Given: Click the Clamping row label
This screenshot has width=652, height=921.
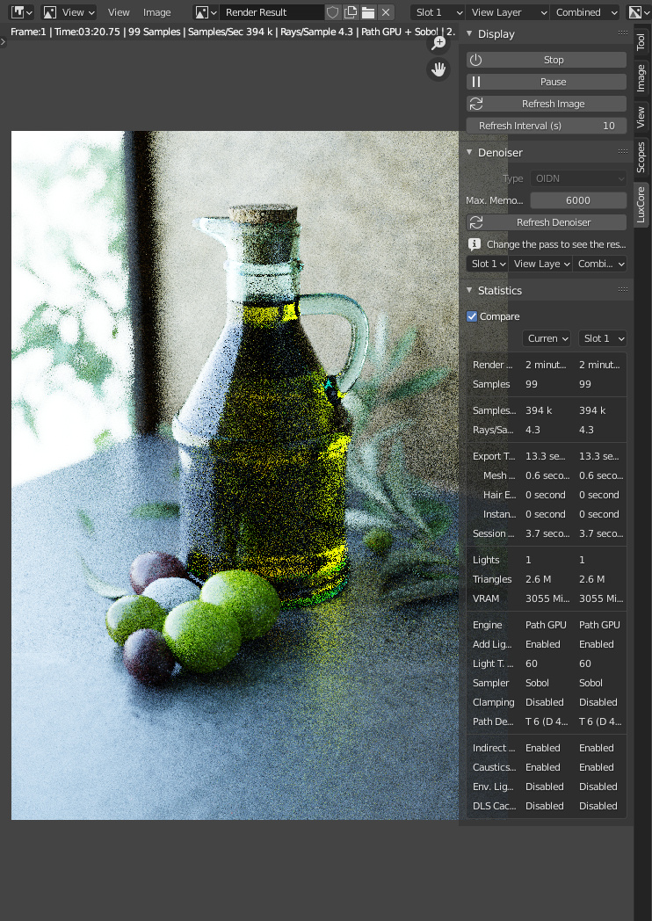Looking at the screenshot, I should pos(494,702).
